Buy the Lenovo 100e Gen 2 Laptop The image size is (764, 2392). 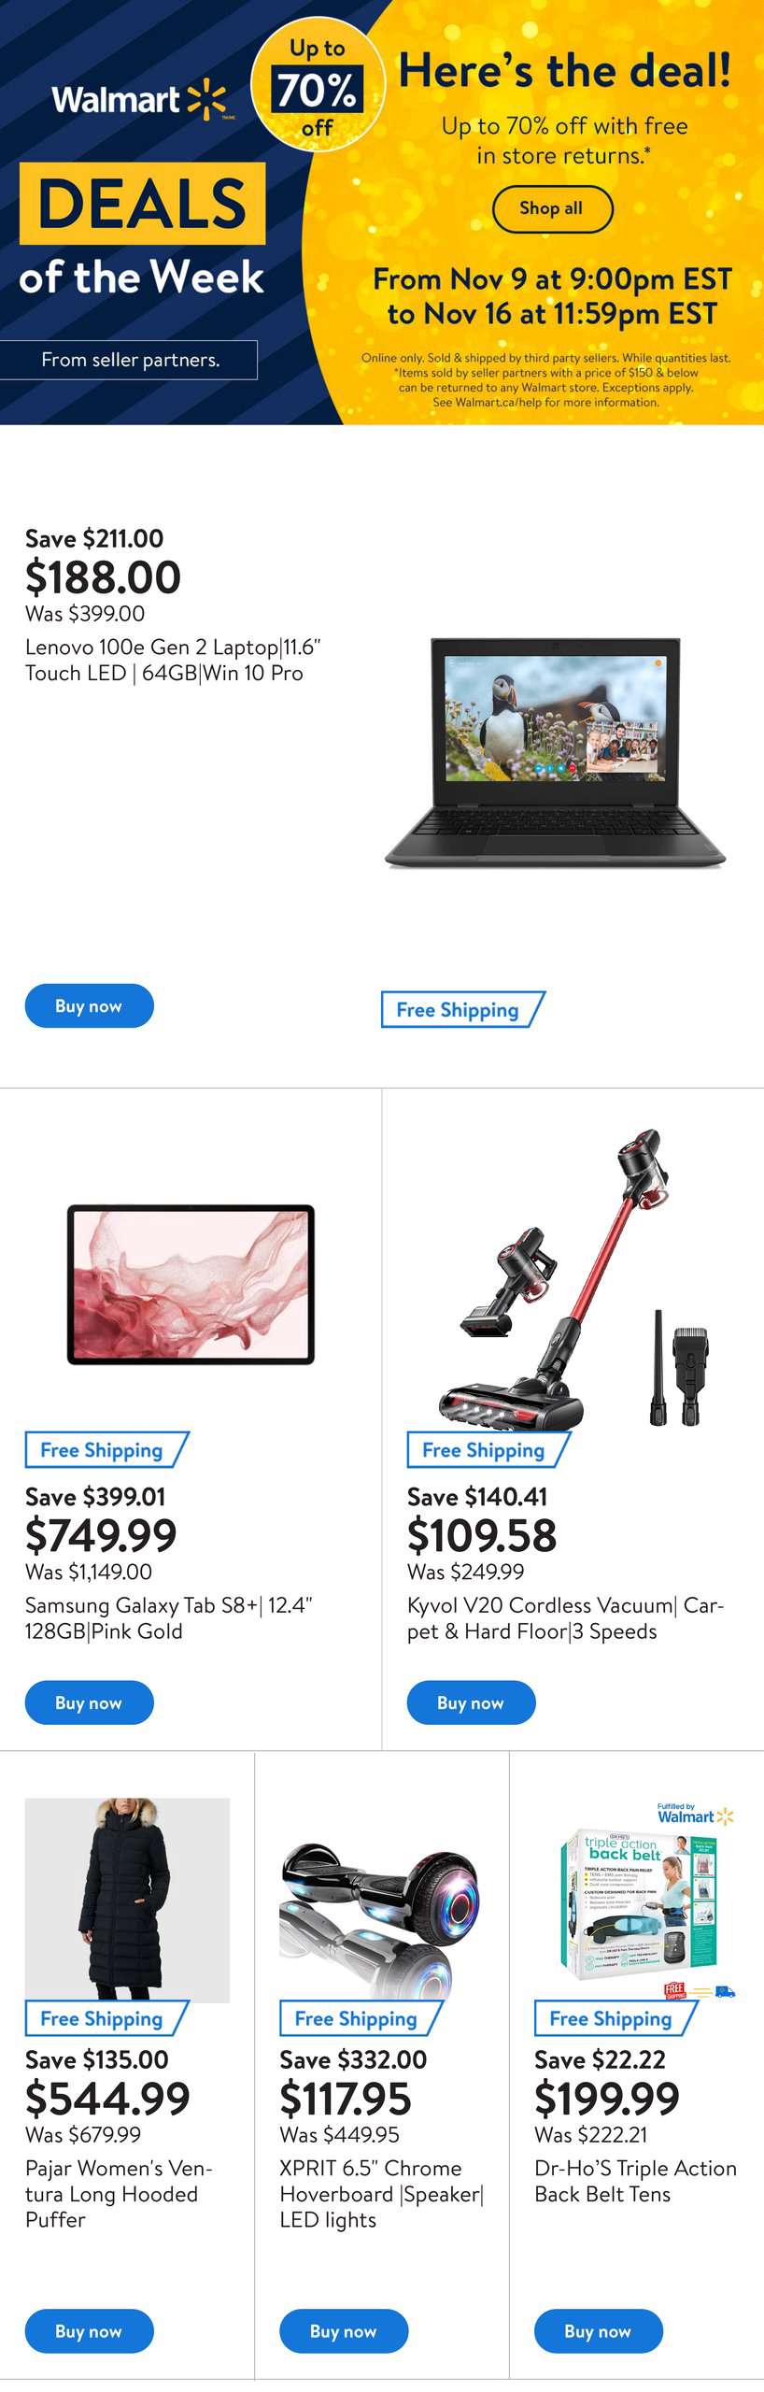pos(89,1006)
